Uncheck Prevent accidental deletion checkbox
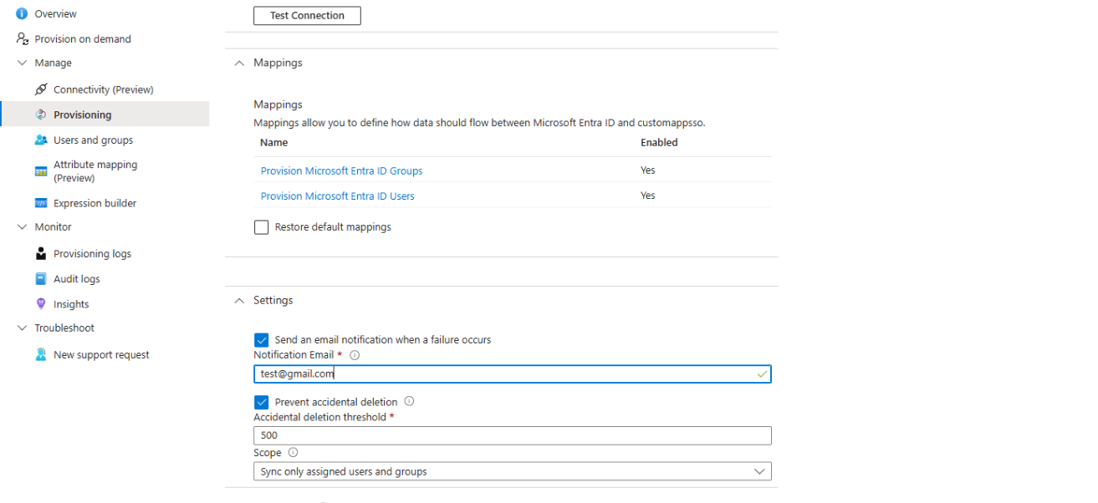The image size is (1098, 503). (x=262, y=402)
